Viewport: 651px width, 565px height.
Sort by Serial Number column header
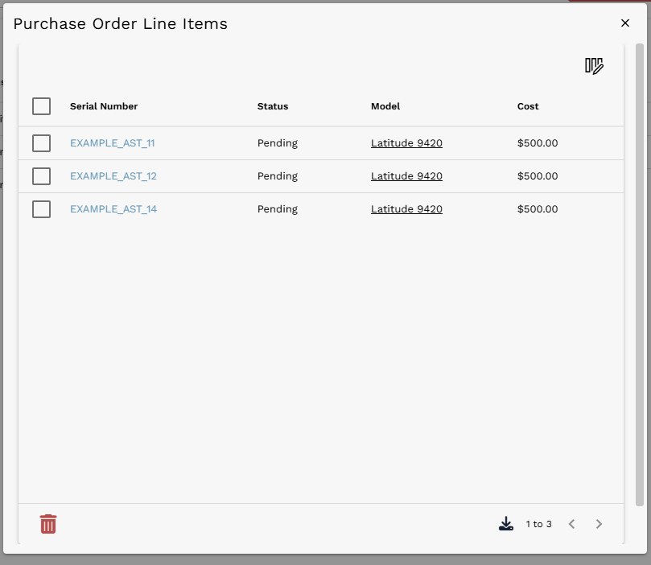pos(104,106)
